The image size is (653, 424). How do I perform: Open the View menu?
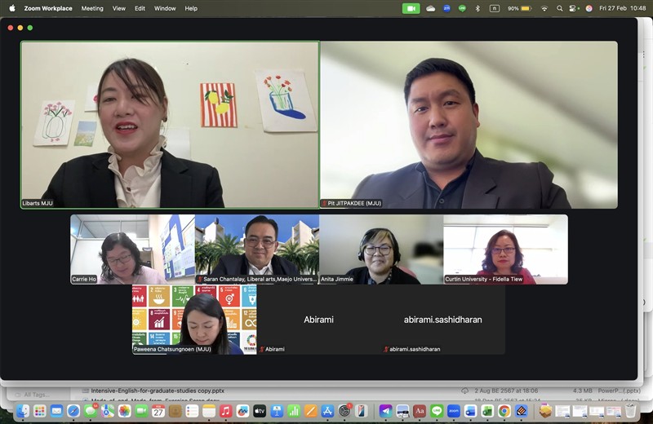(x=119, y=8)
